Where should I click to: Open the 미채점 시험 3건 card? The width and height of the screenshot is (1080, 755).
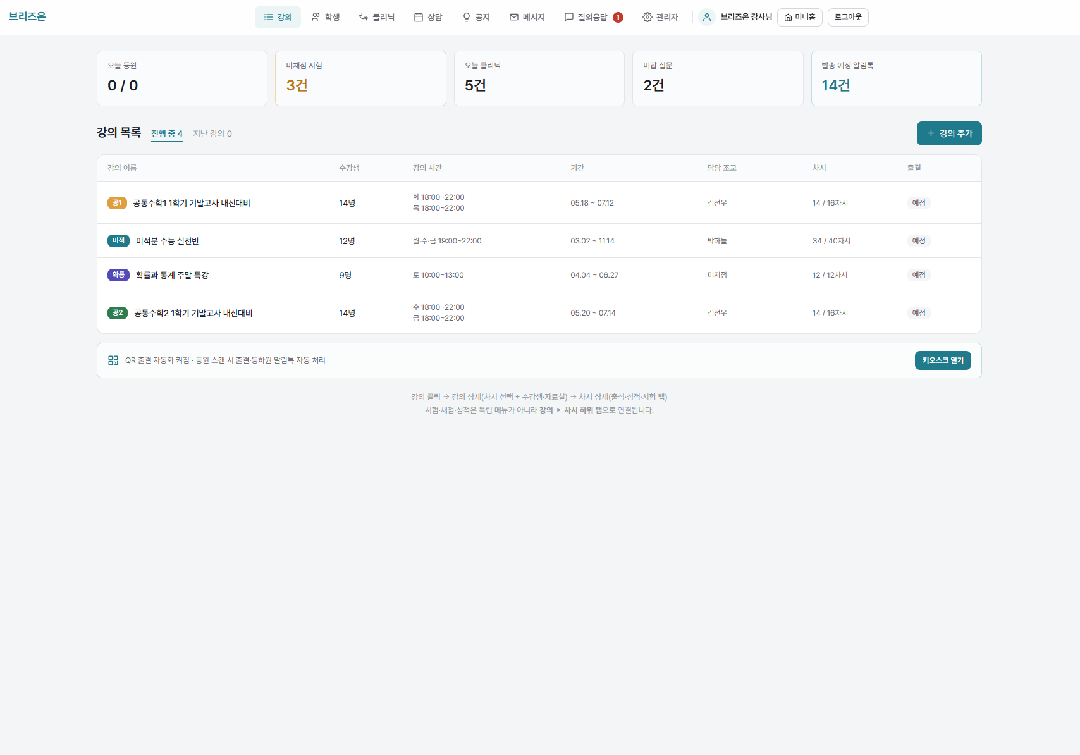coord(360,78)
